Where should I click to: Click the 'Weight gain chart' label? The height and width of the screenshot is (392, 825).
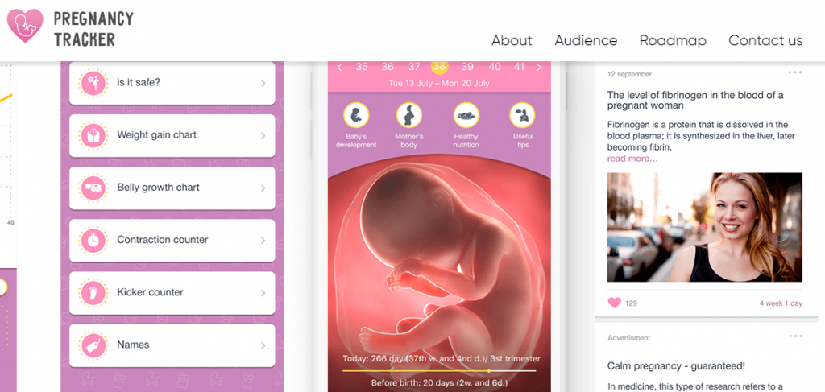click(157, 135)
